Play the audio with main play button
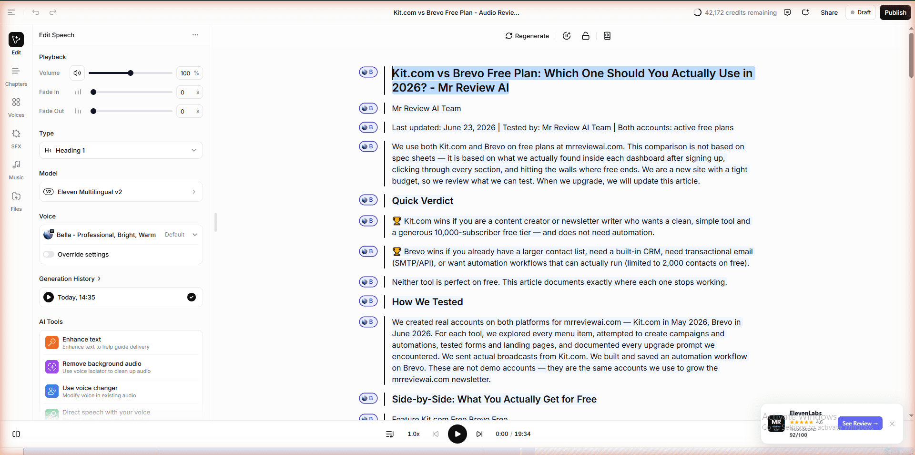This screenshot has height=455, width=915. (457, 434)
